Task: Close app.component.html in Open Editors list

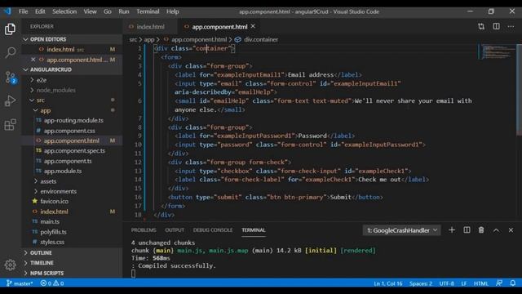Action: [x=33, y=60]
